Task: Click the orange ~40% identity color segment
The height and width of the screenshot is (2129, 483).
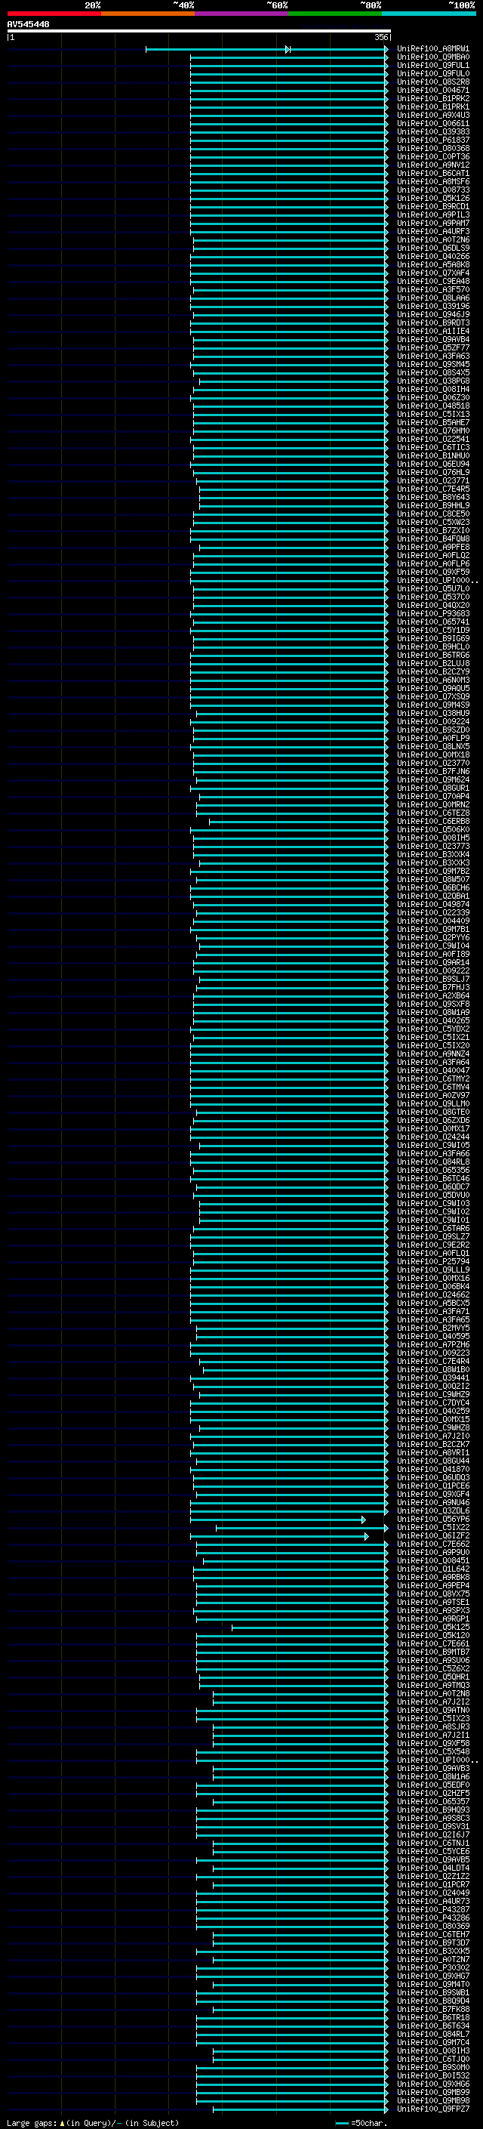Action: (x=148, y=14)
